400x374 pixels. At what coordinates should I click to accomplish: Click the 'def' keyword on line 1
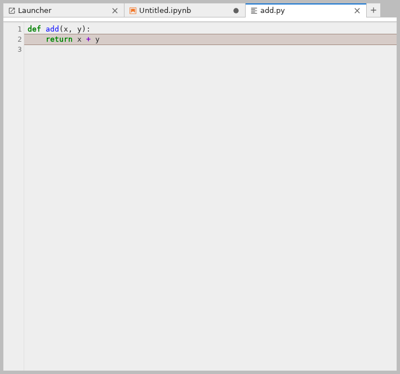(34, 29)
